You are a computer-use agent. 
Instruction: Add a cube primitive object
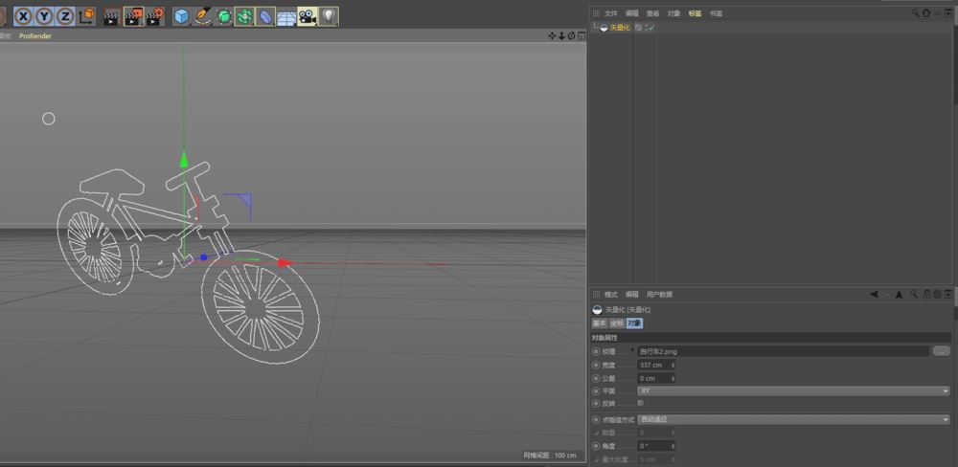[182, 15]
